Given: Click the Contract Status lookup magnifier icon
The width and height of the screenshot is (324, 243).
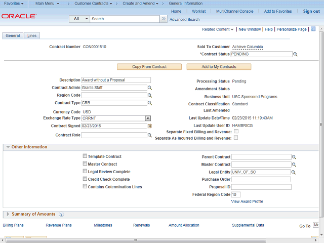Looking at the screenshot, I should 295,54.
